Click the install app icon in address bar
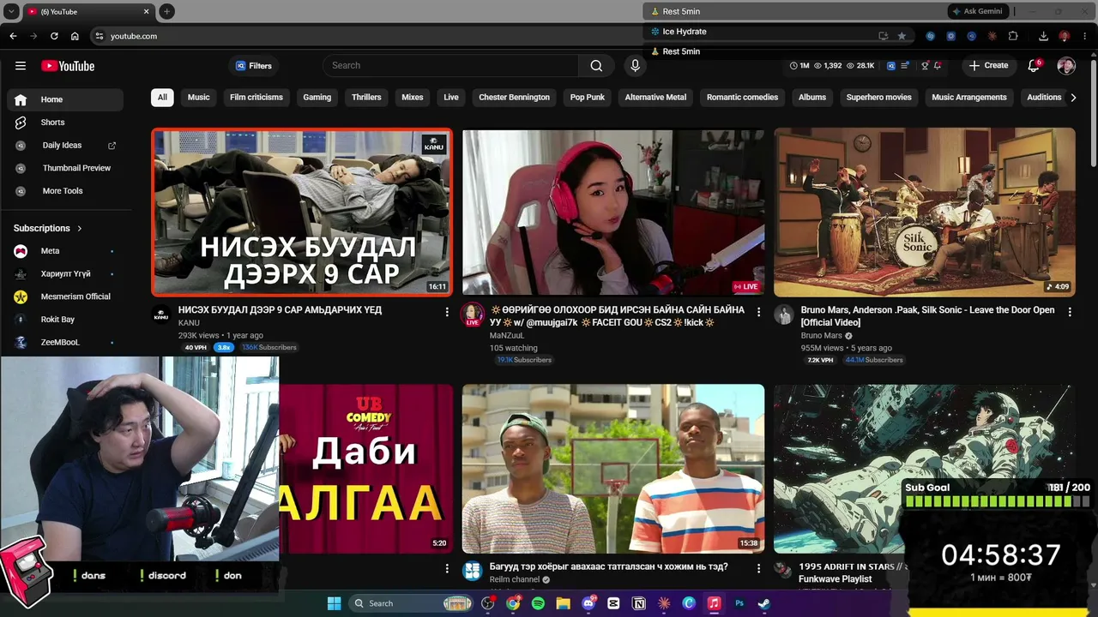The height and width of the screenshot is (617, 1098). coord(883,36)
